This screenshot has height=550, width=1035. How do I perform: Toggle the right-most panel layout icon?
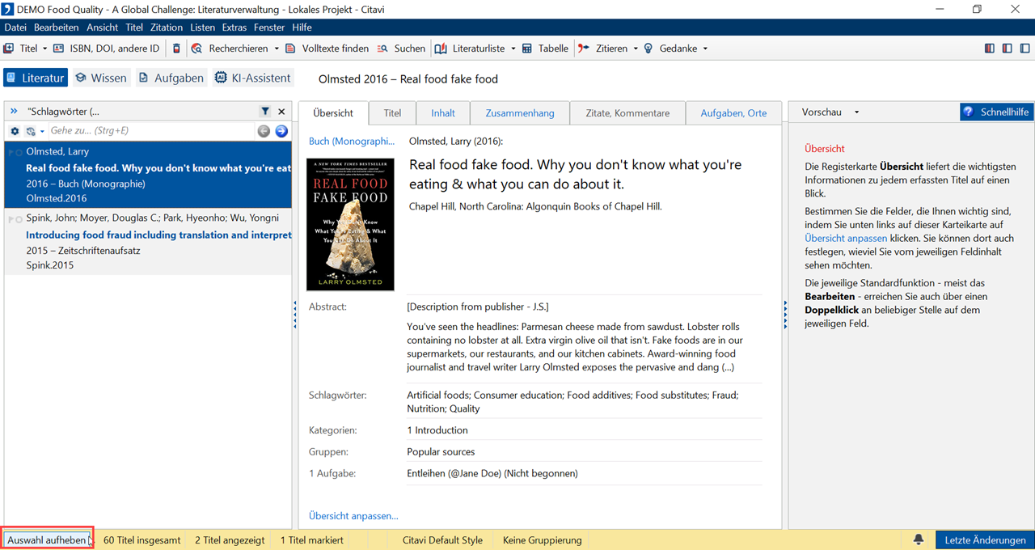(x=1025, y=49)
